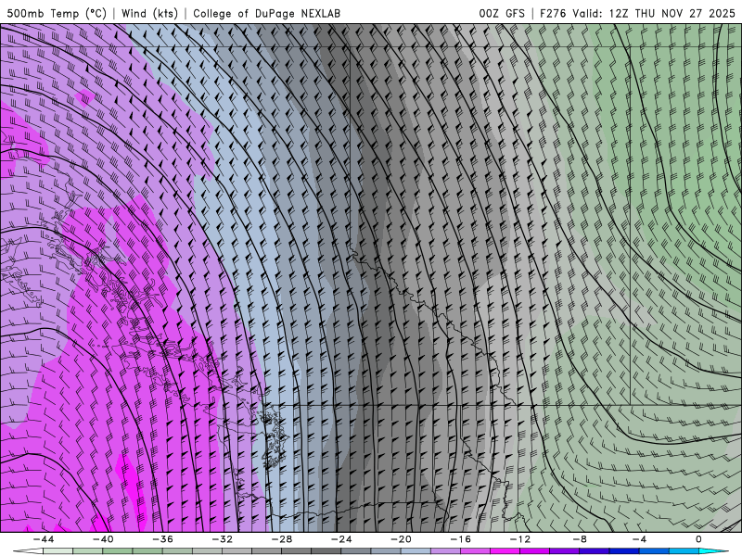The width and height of the screenshot is (742, 556).
Task: Click the 0 color scale label
Action: 699,539
